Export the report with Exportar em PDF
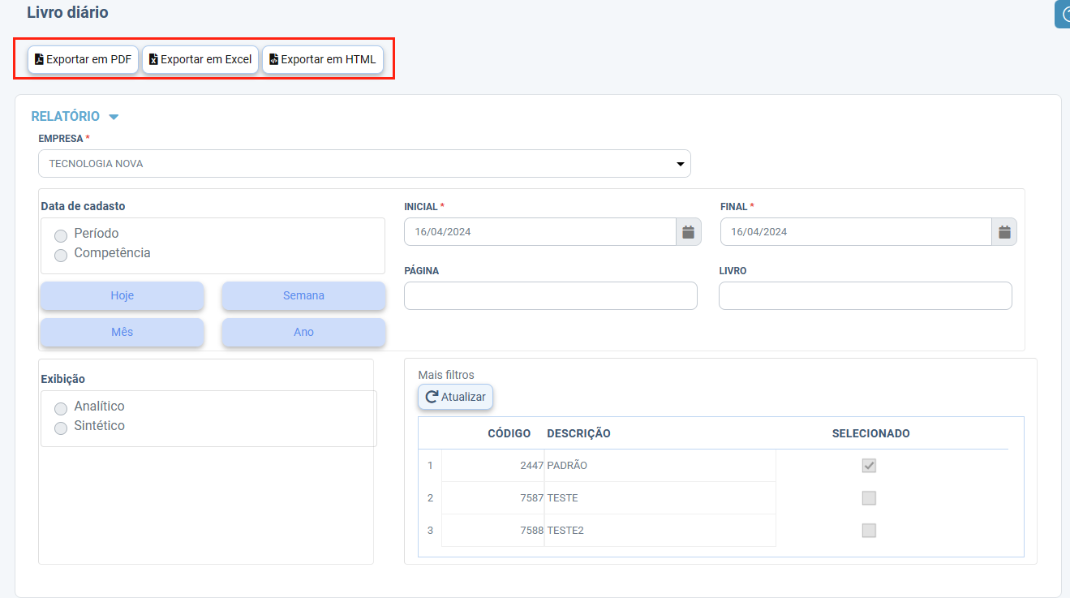This screenshot has height=598, width=1070. coord(84,59)
